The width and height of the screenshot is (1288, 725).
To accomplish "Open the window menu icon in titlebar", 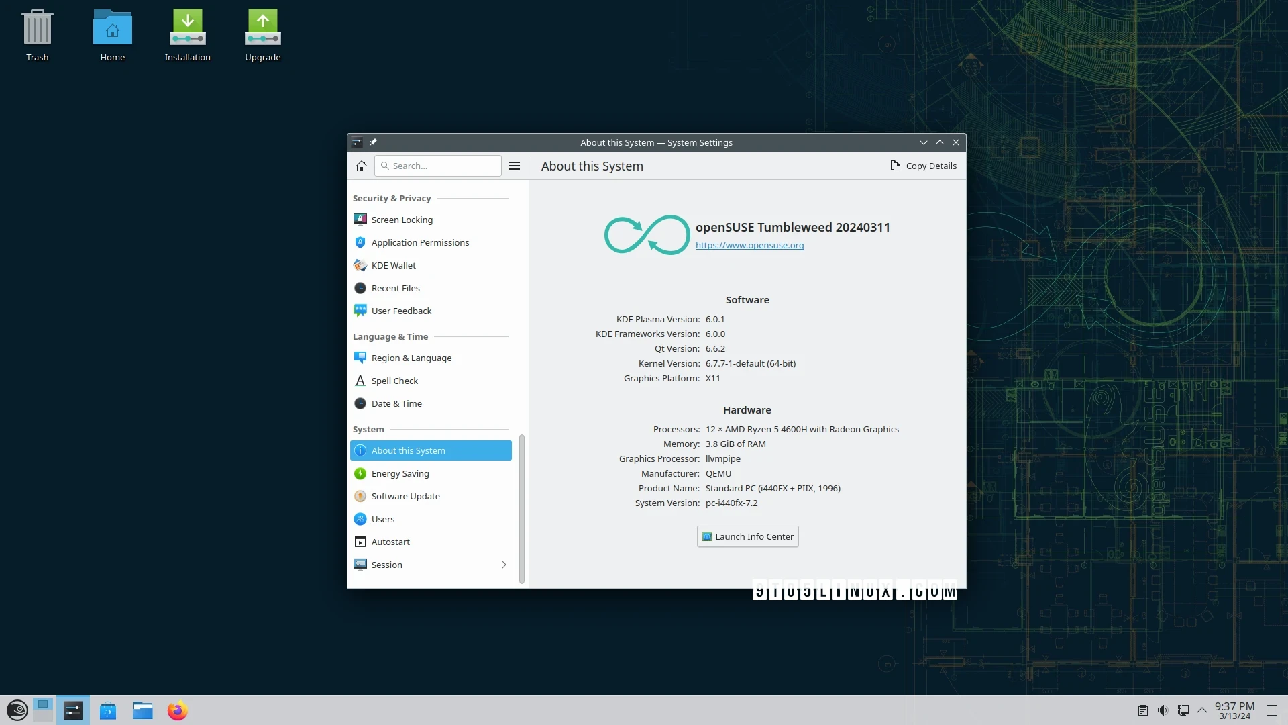I will point(357,142).
